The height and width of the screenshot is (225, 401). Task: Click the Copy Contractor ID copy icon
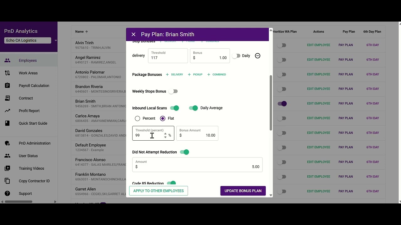[8, 181]
